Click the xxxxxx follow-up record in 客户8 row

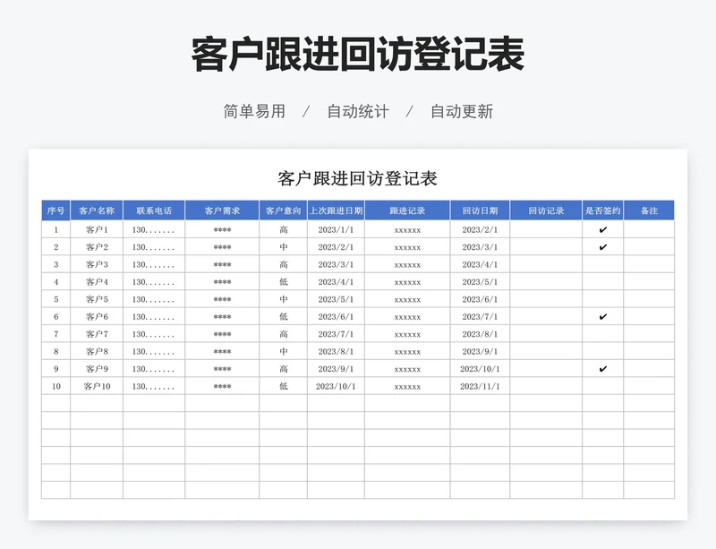click(x=407, y=351)
